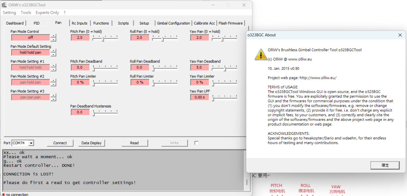This screenshot has width=407, height=196.
Task: Click the Connect button
Action: pos(60,143)
